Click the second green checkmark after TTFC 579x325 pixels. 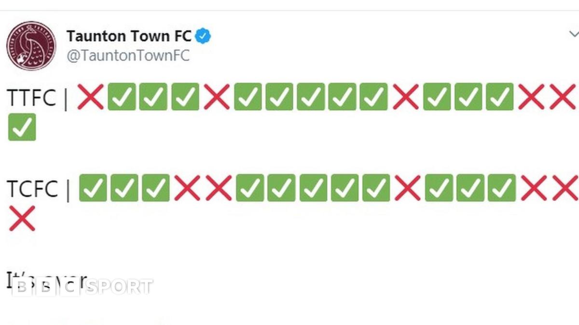point(153,97)
